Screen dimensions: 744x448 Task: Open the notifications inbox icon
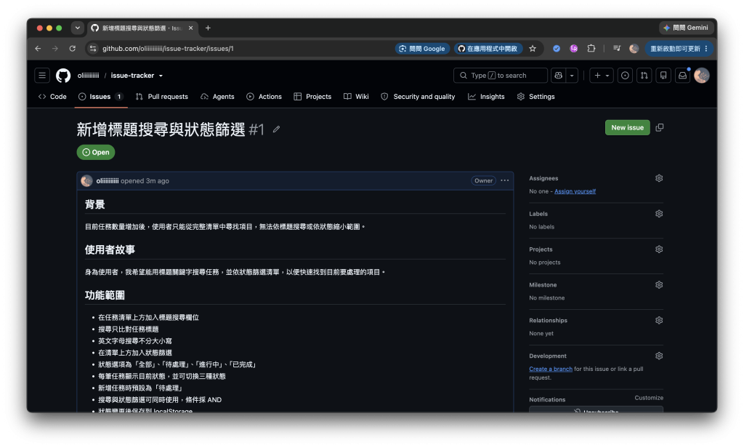[x=682, y=75]
